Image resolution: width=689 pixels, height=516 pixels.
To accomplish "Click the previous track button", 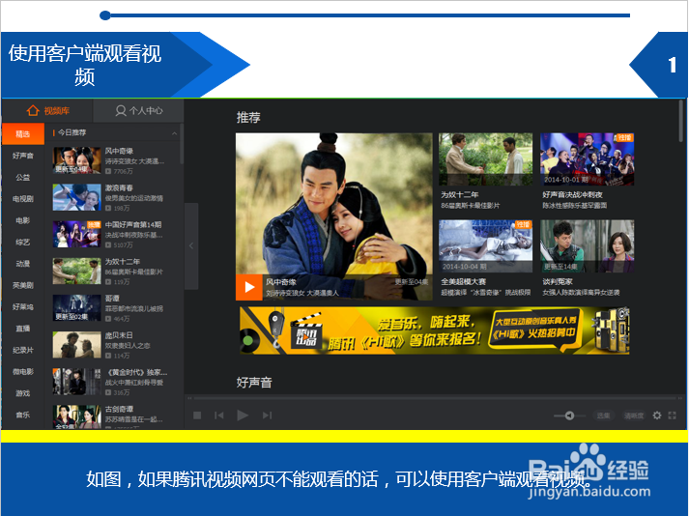I will coord(218,416).
